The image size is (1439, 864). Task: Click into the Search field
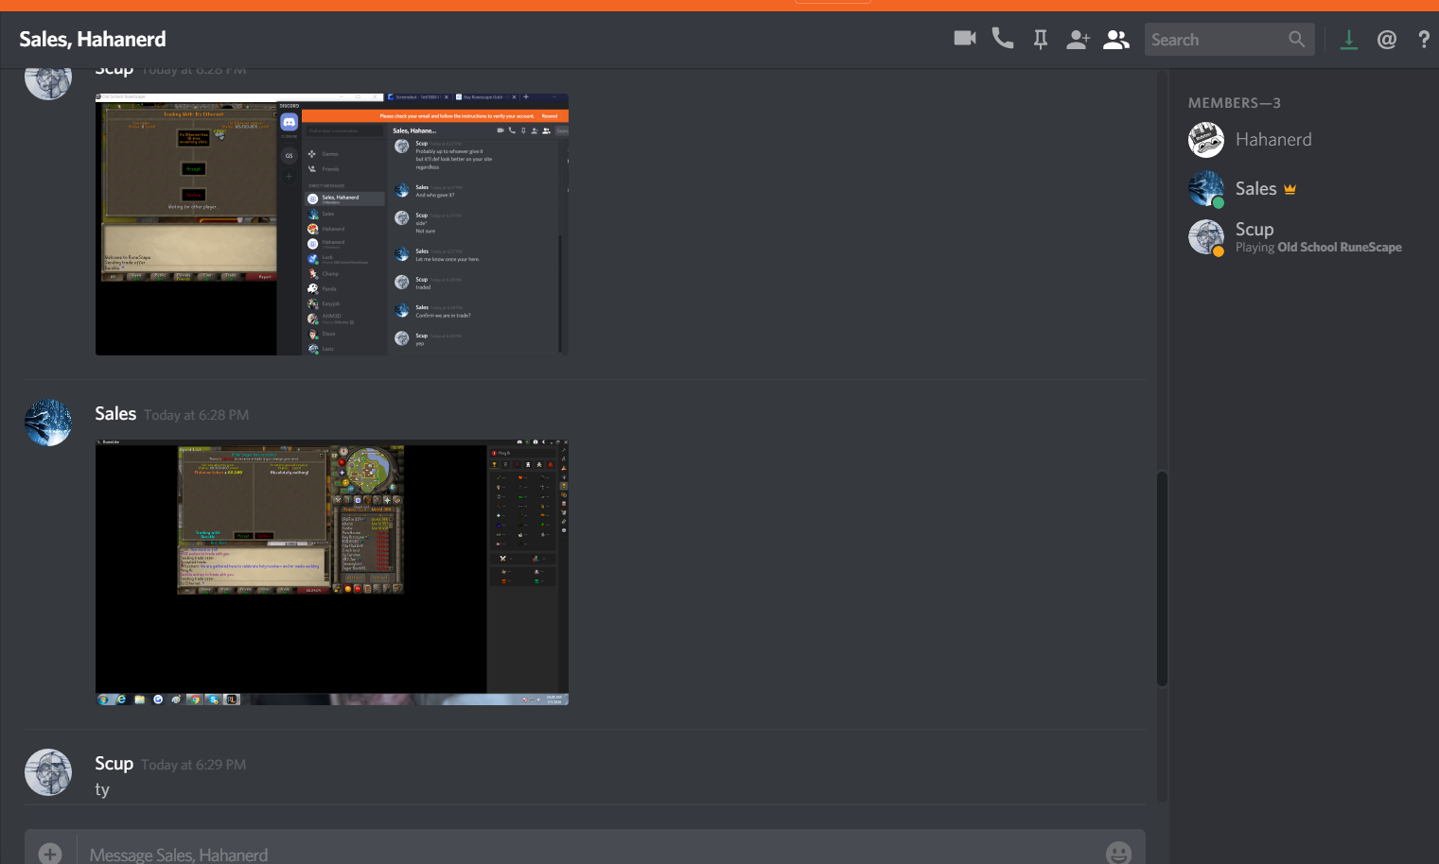coord(1229,40)
